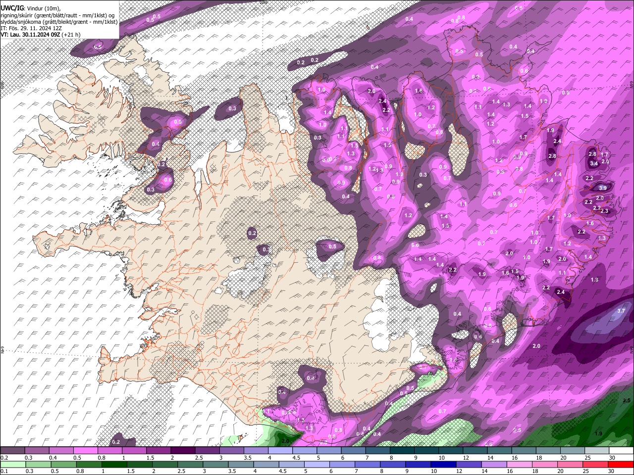Pick the deep blue 10 swatch, lower legend row
The height and width of the screenshot is (475, 634).
(444, 465)
